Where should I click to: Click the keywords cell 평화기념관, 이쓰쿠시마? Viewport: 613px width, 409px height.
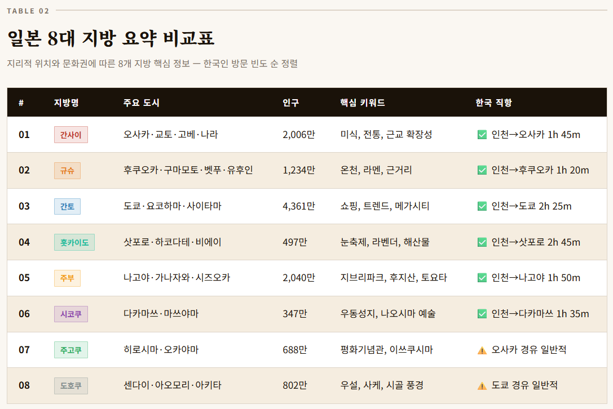(387, 349)
